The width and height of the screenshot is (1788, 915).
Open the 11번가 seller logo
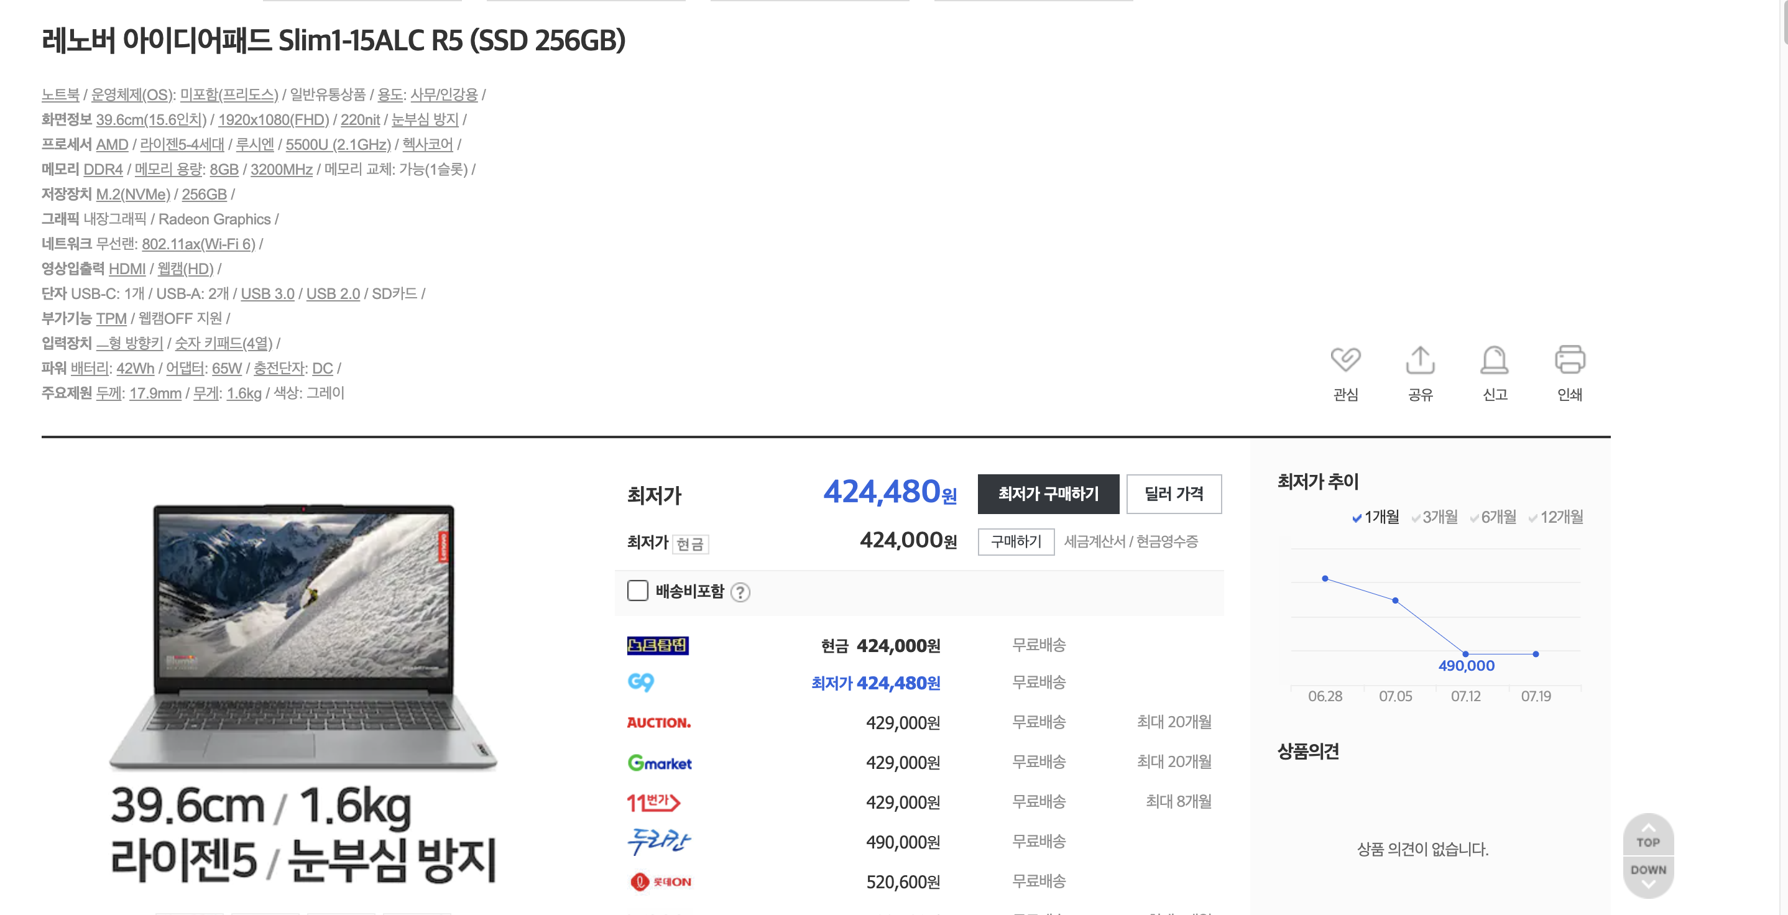pos(653,802)
